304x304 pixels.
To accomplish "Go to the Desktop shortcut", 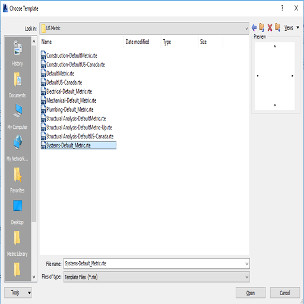I will [x=17, y=212].
